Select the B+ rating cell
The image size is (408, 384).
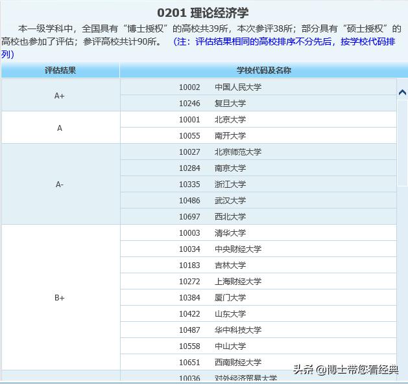click(x=60, y=297)
